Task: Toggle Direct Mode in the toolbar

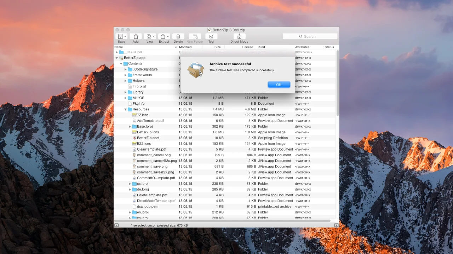Action: [239, 36]
